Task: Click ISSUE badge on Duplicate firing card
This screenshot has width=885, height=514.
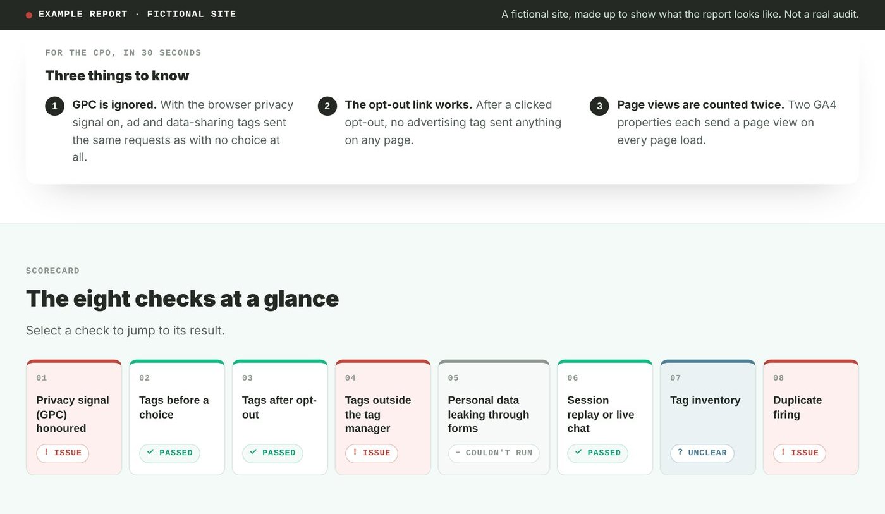Action: (x=800, y=453)
